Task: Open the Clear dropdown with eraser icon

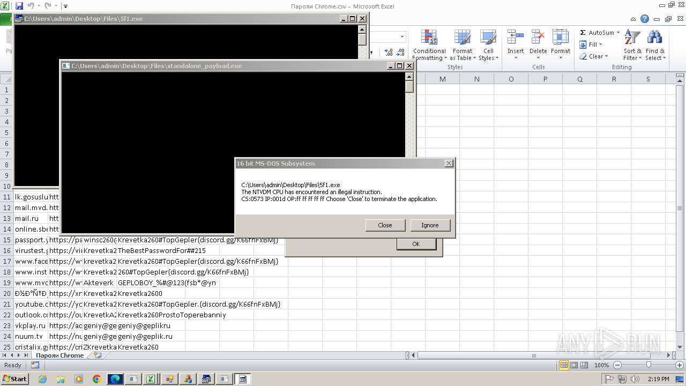Action: pyautogui.click(x=594, y=56)
